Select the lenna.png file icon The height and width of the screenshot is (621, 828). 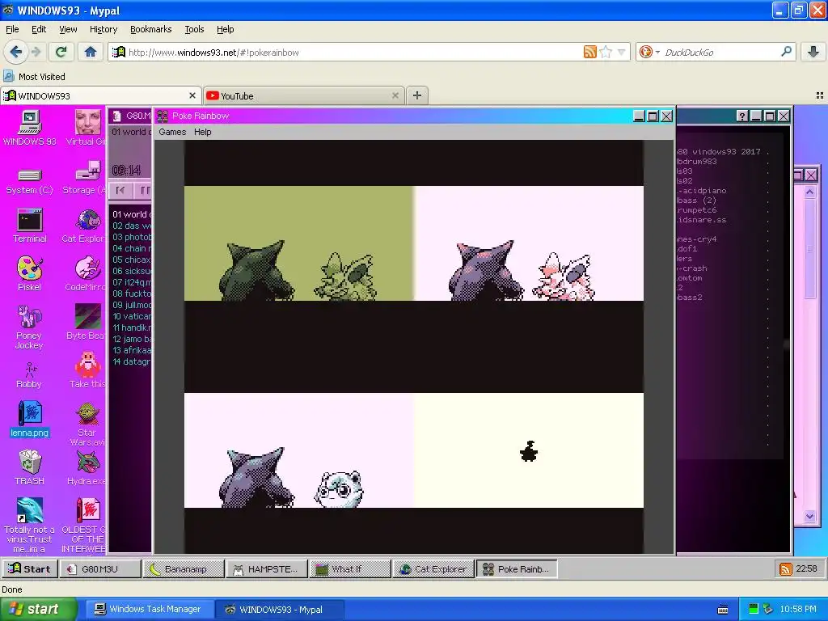coord(30,420)
